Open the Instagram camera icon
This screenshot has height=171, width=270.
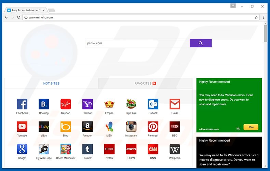[131, 127]
